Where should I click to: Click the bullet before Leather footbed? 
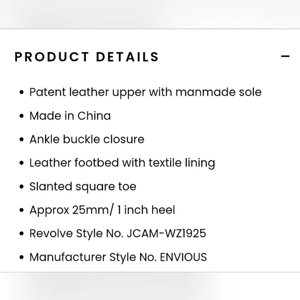(x=22, y=163)
